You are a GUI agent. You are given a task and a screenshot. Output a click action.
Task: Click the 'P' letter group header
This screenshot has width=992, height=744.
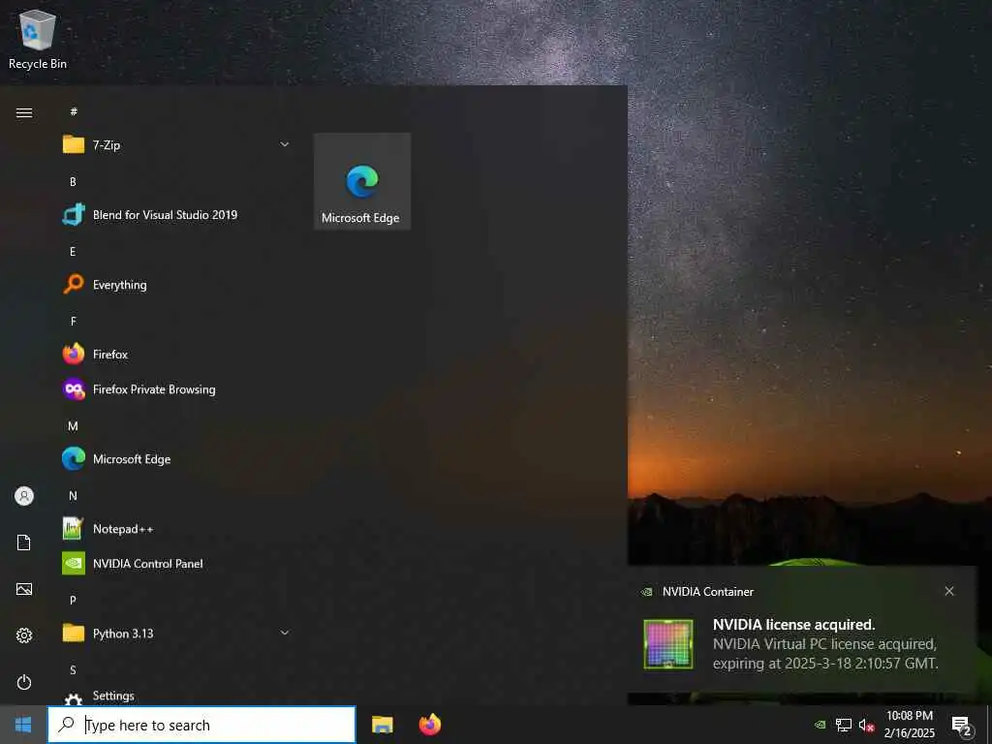coord(73,600)
